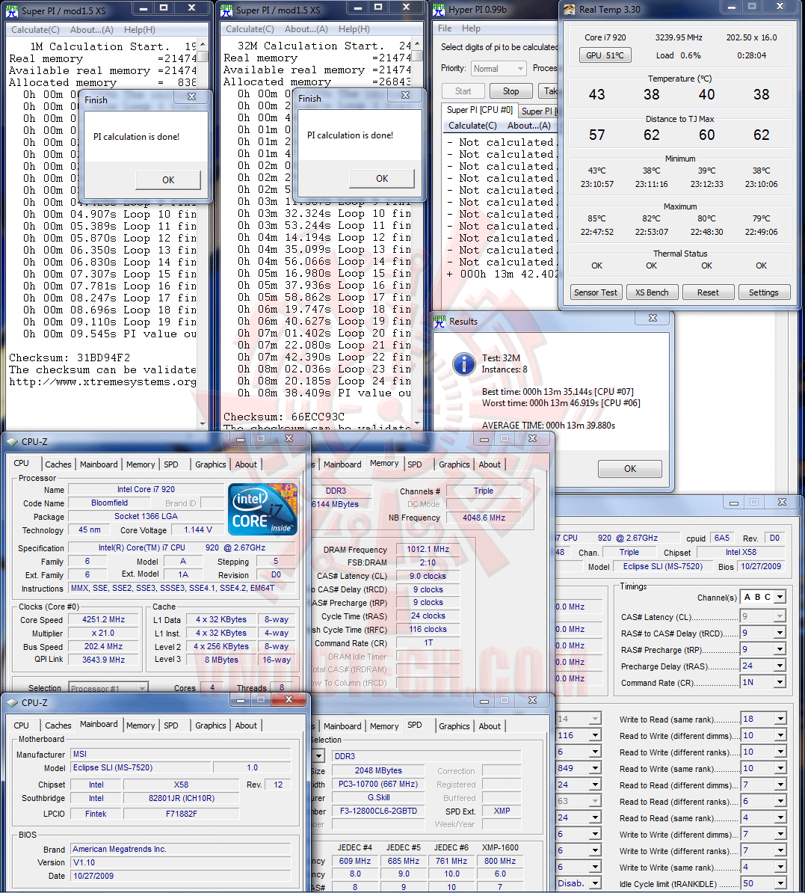The width and height of the screenshot is (805, 893).
Task: Open File menu in Hyper PI
Action: [445, 28]
